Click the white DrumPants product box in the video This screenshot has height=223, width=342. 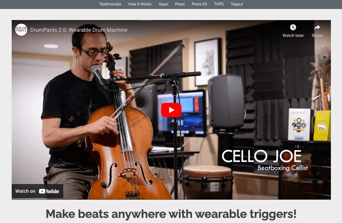pyautogui.click(x=299, y=124)
